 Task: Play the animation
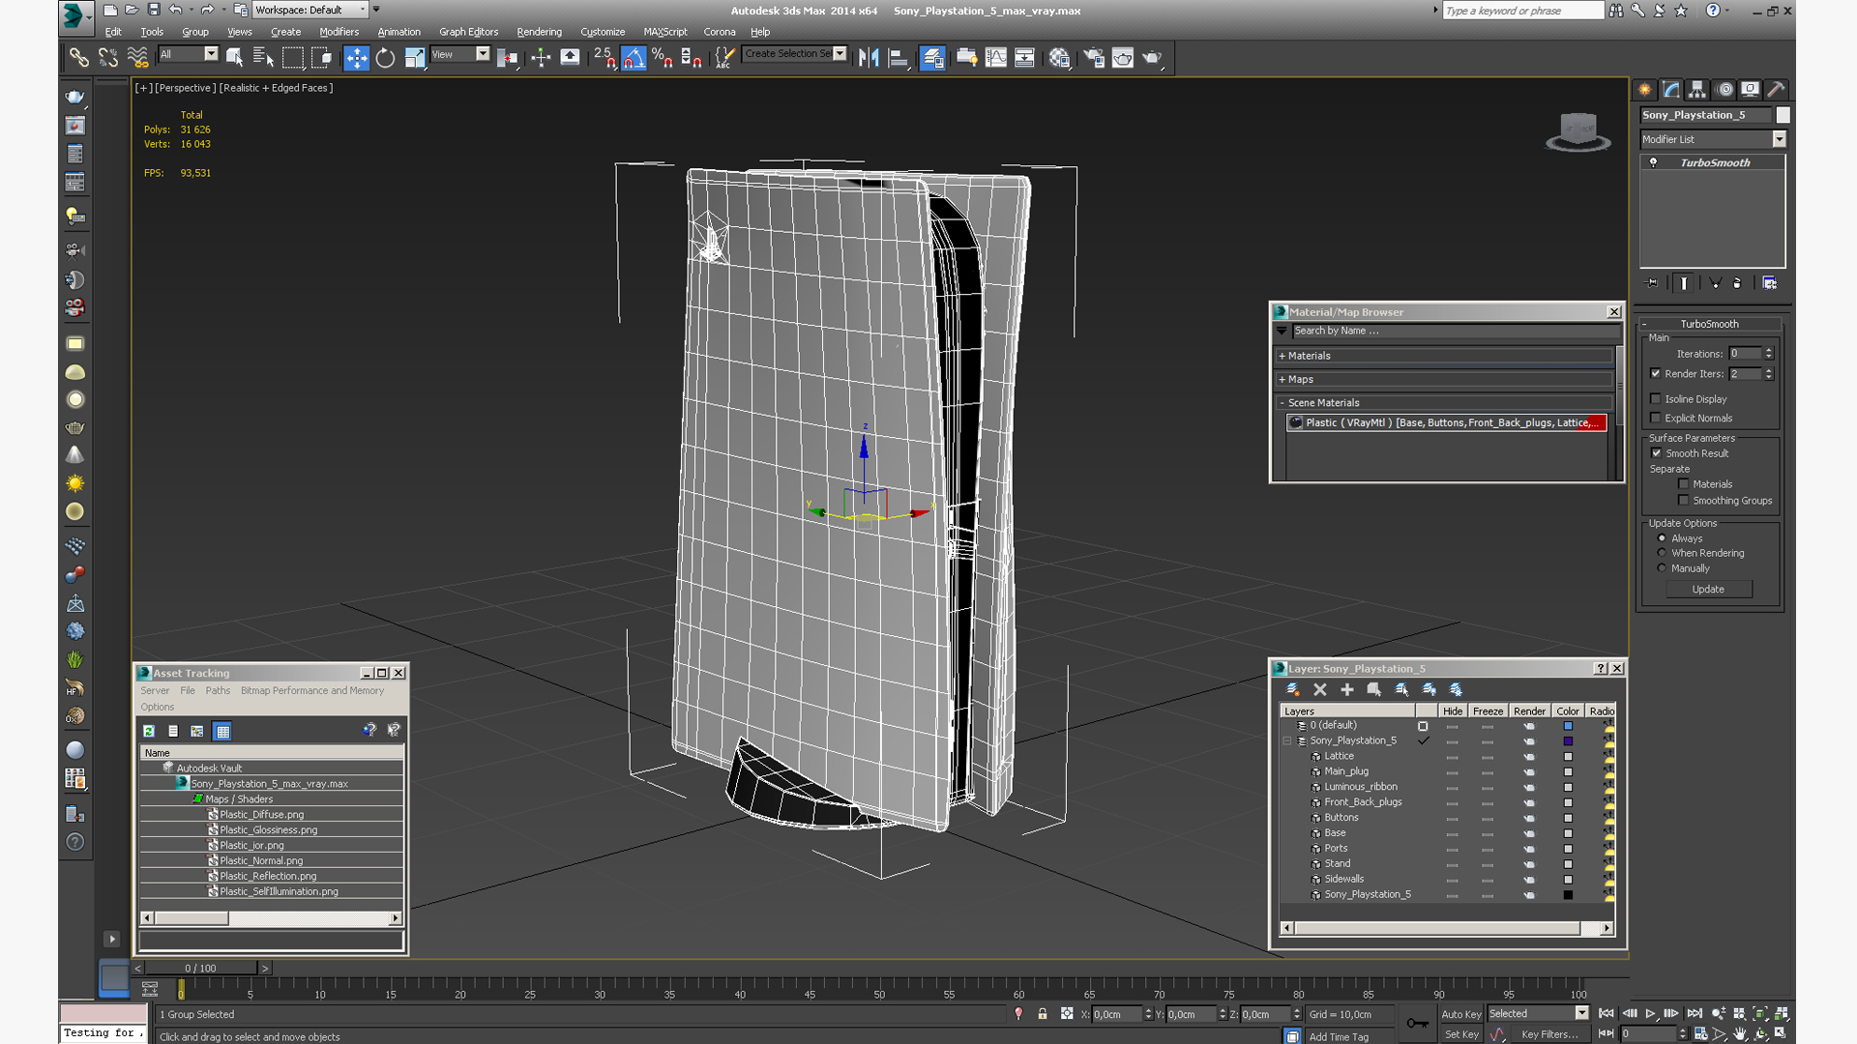coord(1650,1013)
